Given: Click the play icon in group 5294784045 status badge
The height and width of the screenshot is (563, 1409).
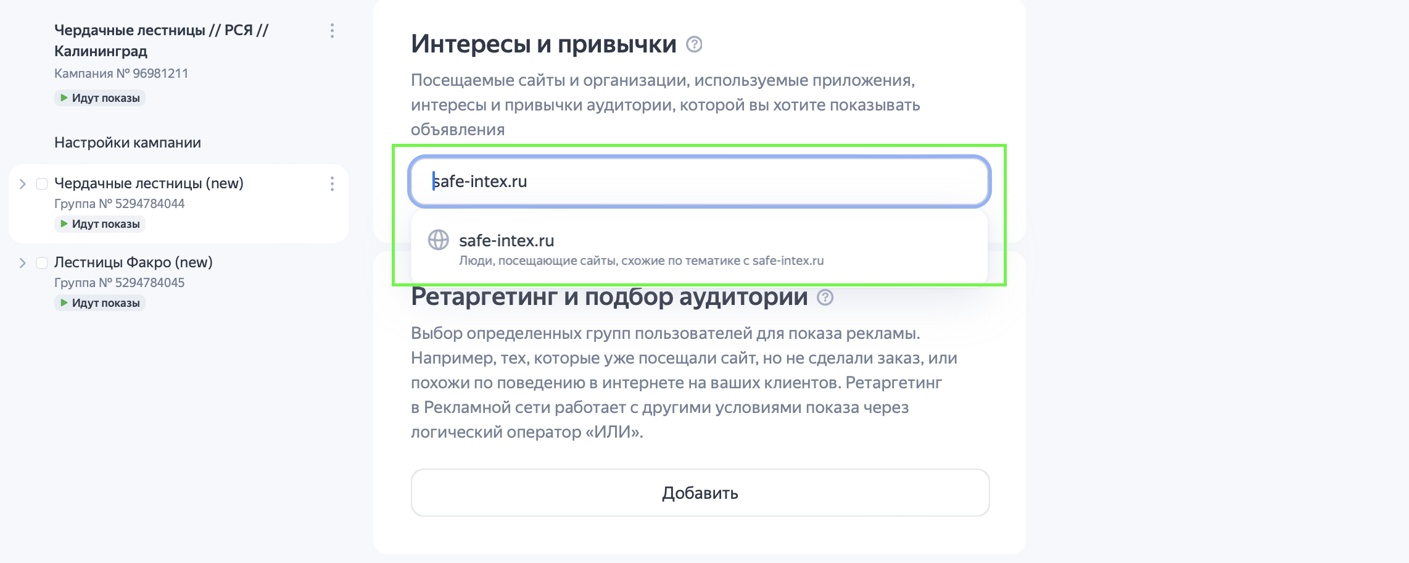Looking at the screenshot, I should [64, 302].
